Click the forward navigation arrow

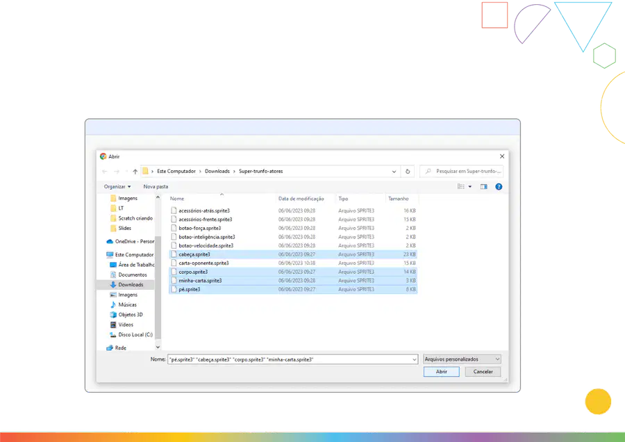click(x=117, y=172)
